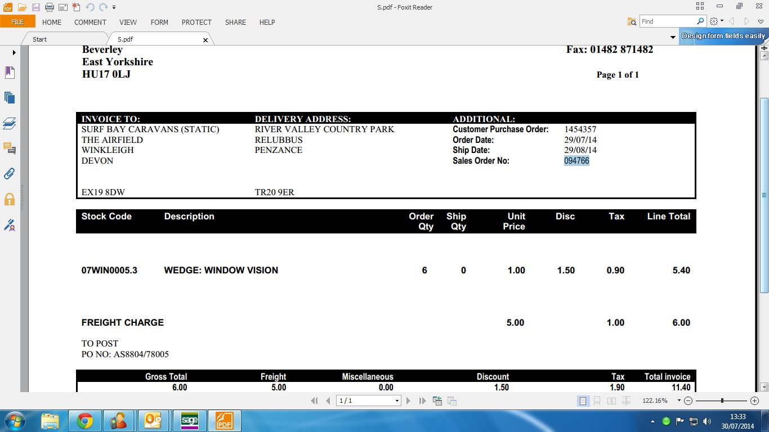769x432 pixels.
Task: Toggle single page view mode
Action: (x=583, y=401)
